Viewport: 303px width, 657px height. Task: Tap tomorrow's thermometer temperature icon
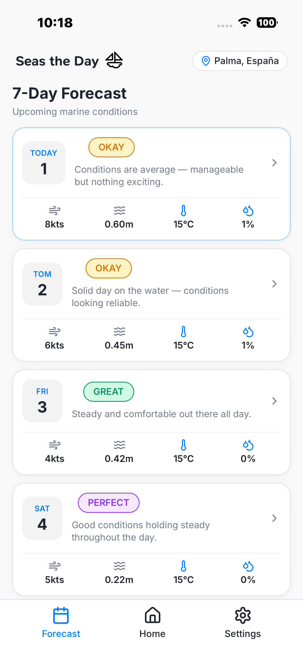point(183,332)
